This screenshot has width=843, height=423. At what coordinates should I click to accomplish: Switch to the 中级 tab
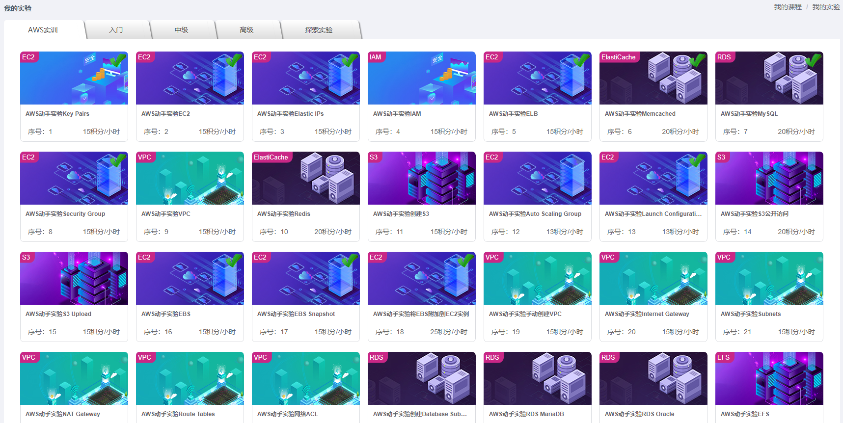coord(182,30)
